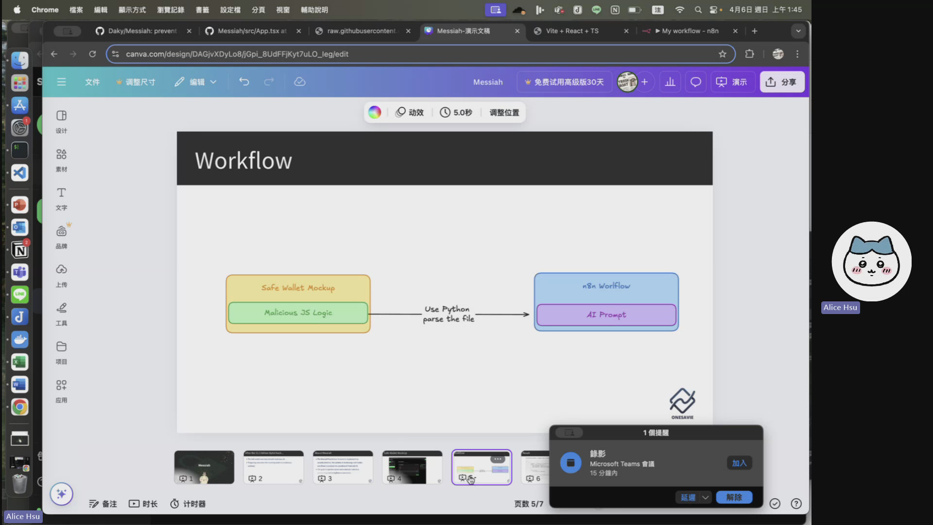The width and height of the screenshot is (933, 525).
Task: Reload the Canva page
Action: (92, 54)
